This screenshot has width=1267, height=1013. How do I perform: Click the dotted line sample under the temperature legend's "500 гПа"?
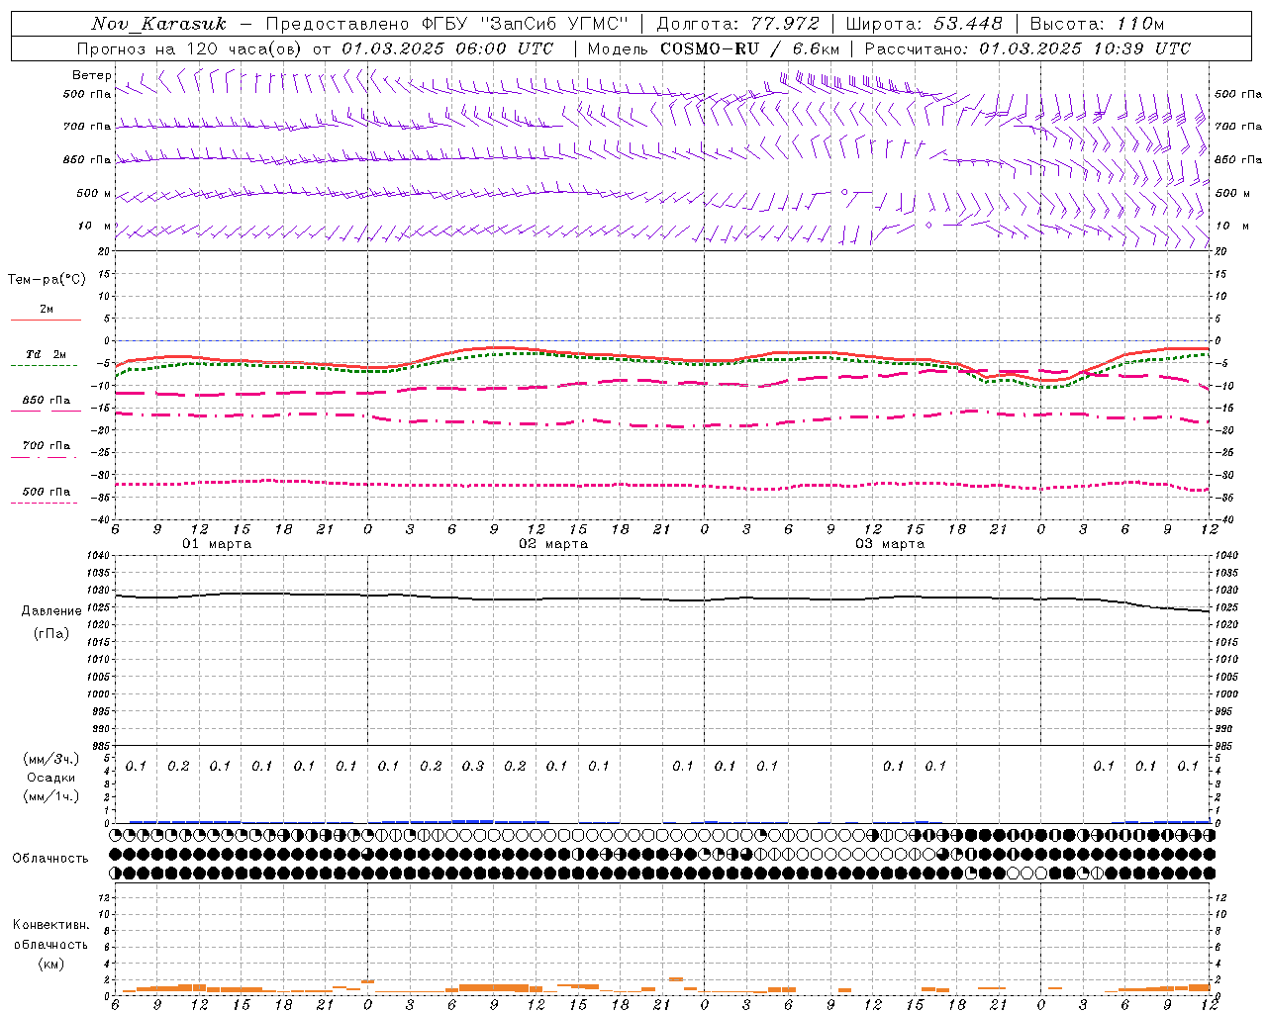click(44, 503)
